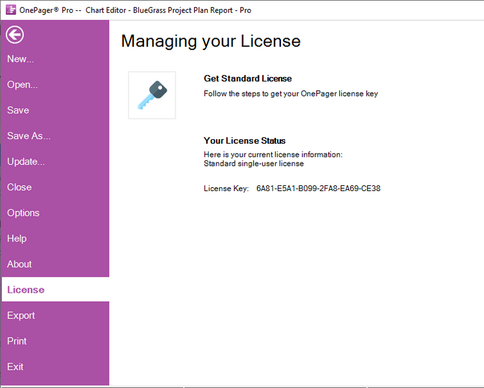The image size is (484, 388).
Task: Click Exit in the sidebar
Action: pyautogui.click(x=16, y=367)
